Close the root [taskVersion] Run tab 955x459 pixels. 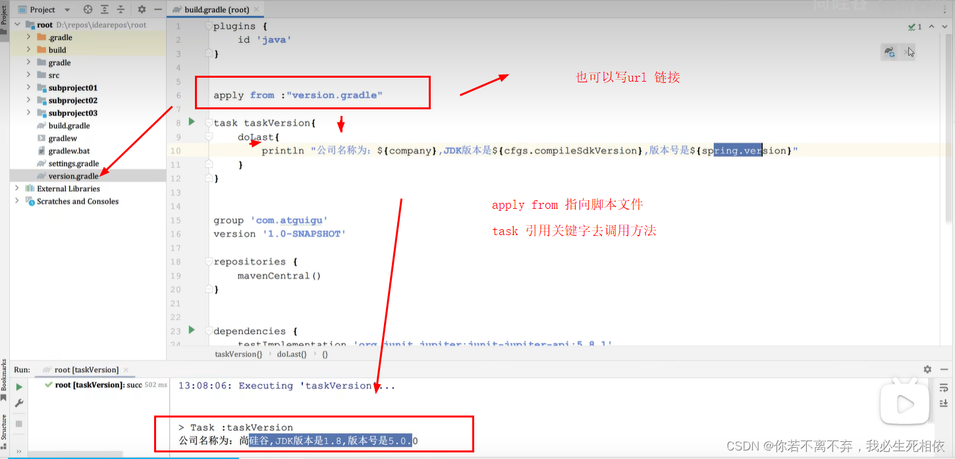(126, 370)
